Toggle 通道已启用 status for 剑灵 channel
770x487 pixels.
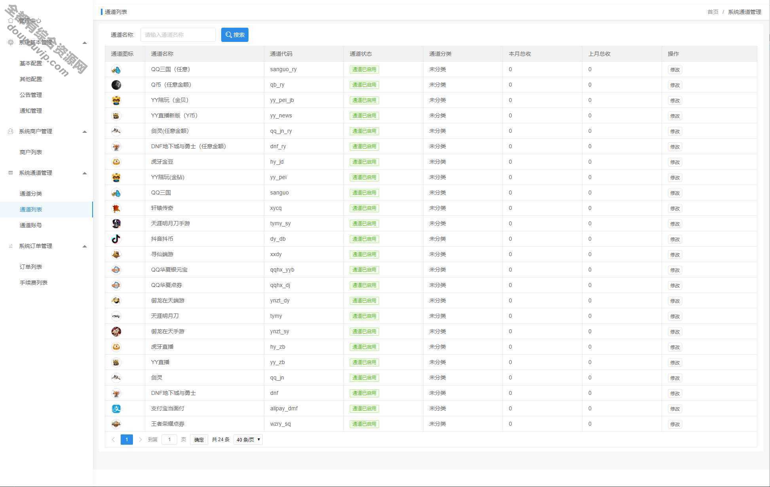point(364,377)
